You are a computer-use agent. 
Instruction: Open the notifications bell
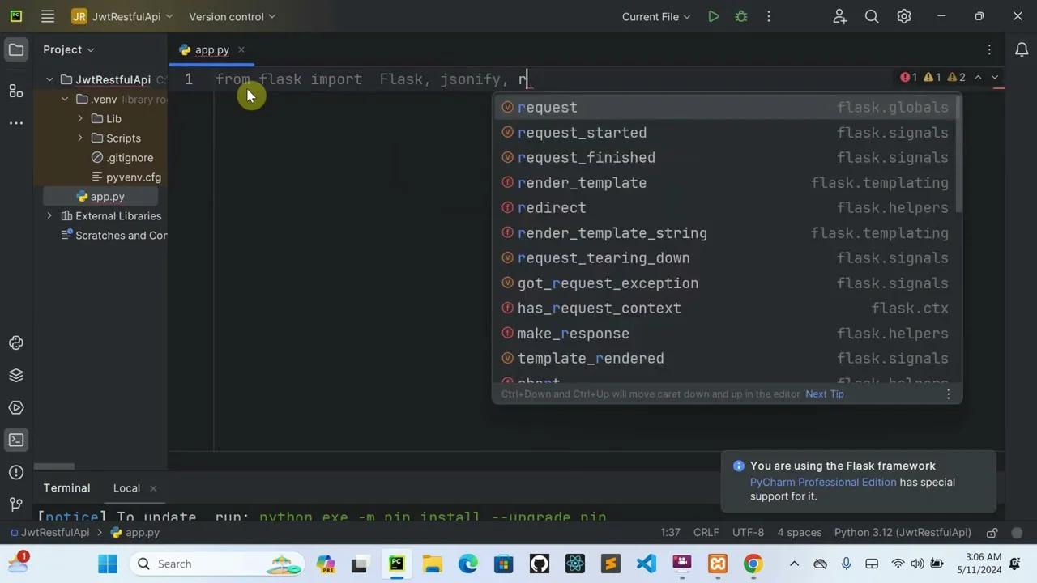[x=1020, y=49]
